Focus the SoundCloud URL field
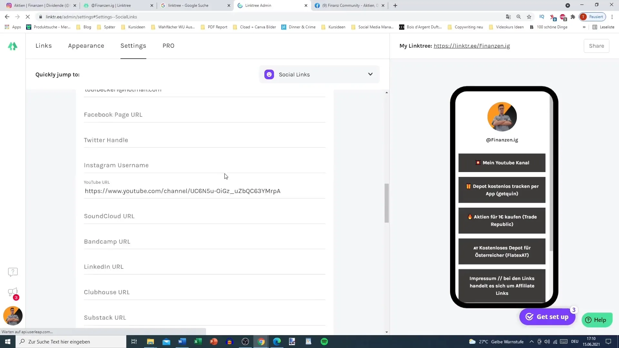This screenshot has height=348, width=619. (204, 216)
